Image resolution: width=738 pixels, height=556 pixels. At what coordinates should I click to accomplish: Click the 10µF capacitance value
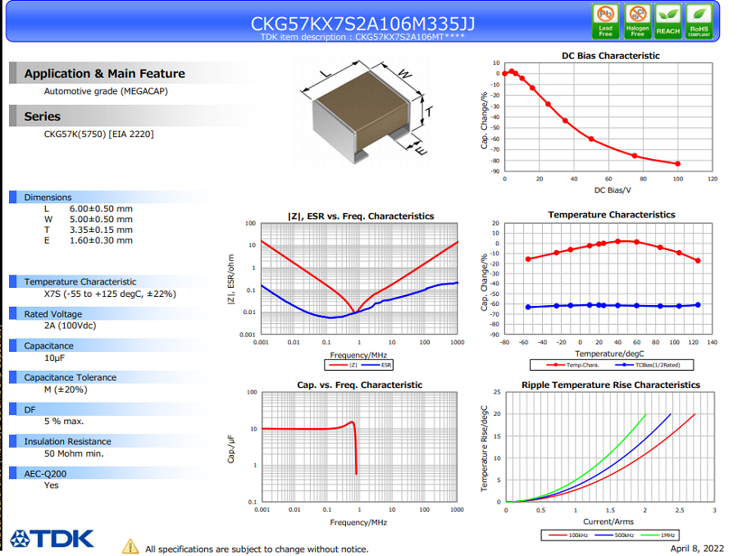coord(55,358)
